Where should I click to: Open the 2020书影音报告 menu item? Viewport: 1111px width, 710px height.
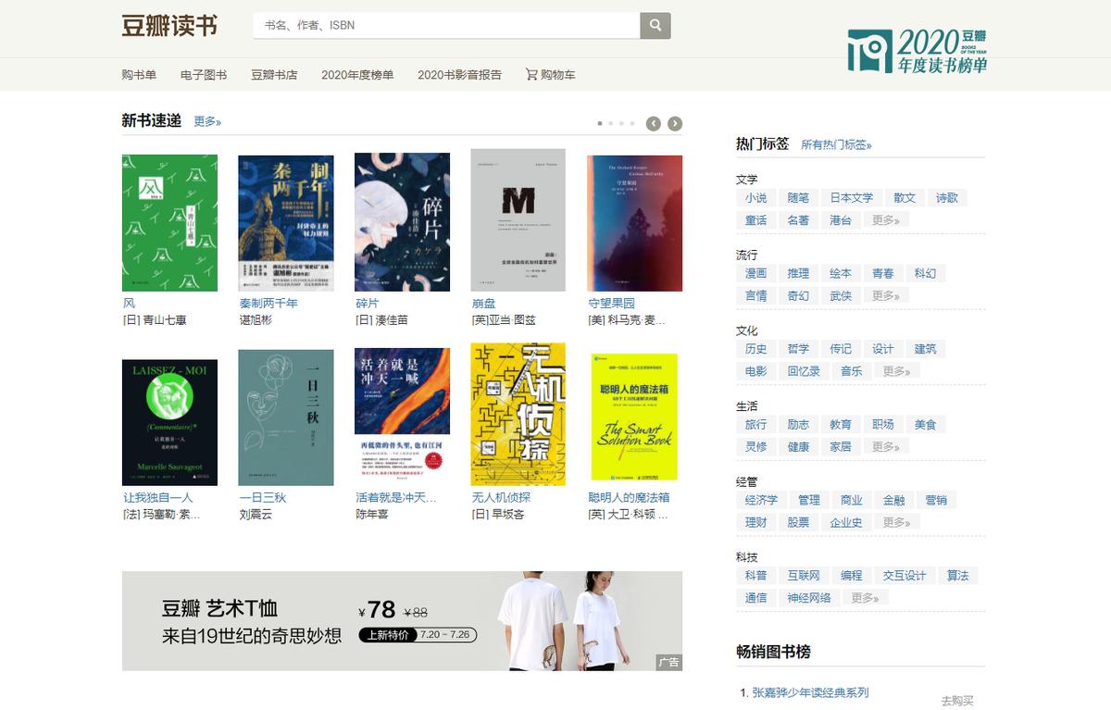click(459, 75)
